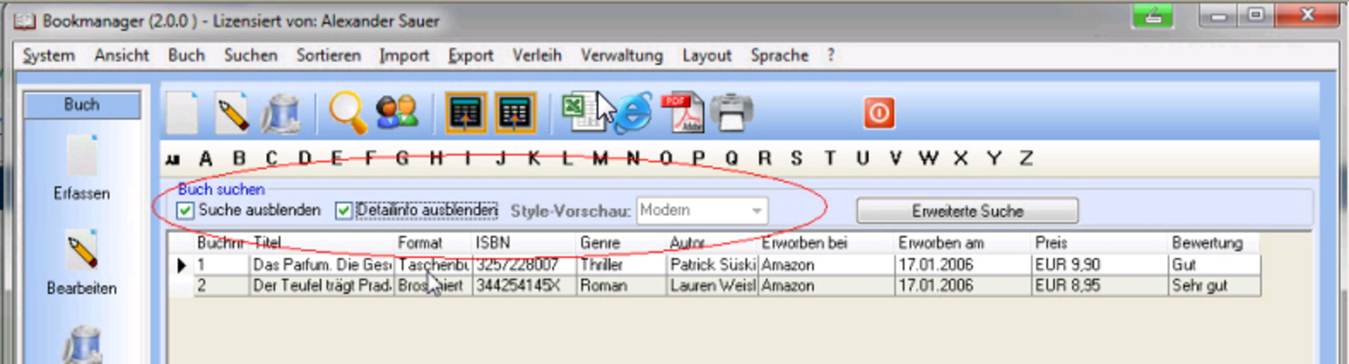Open the Style-Vorschau dropdown
Image resolution: width=1349 pixels, height=364 pixels.
[x=757, y=211]
